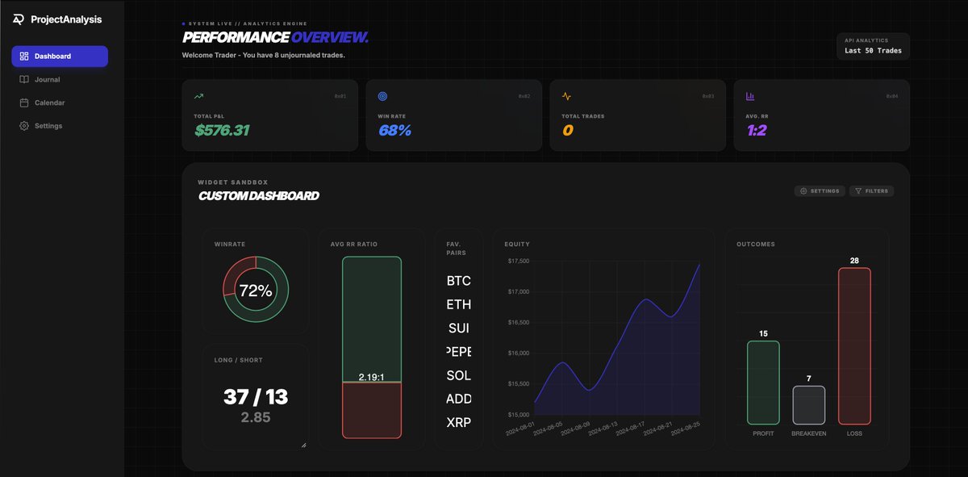Click the Total Trades pulse icon

(566, 96)
